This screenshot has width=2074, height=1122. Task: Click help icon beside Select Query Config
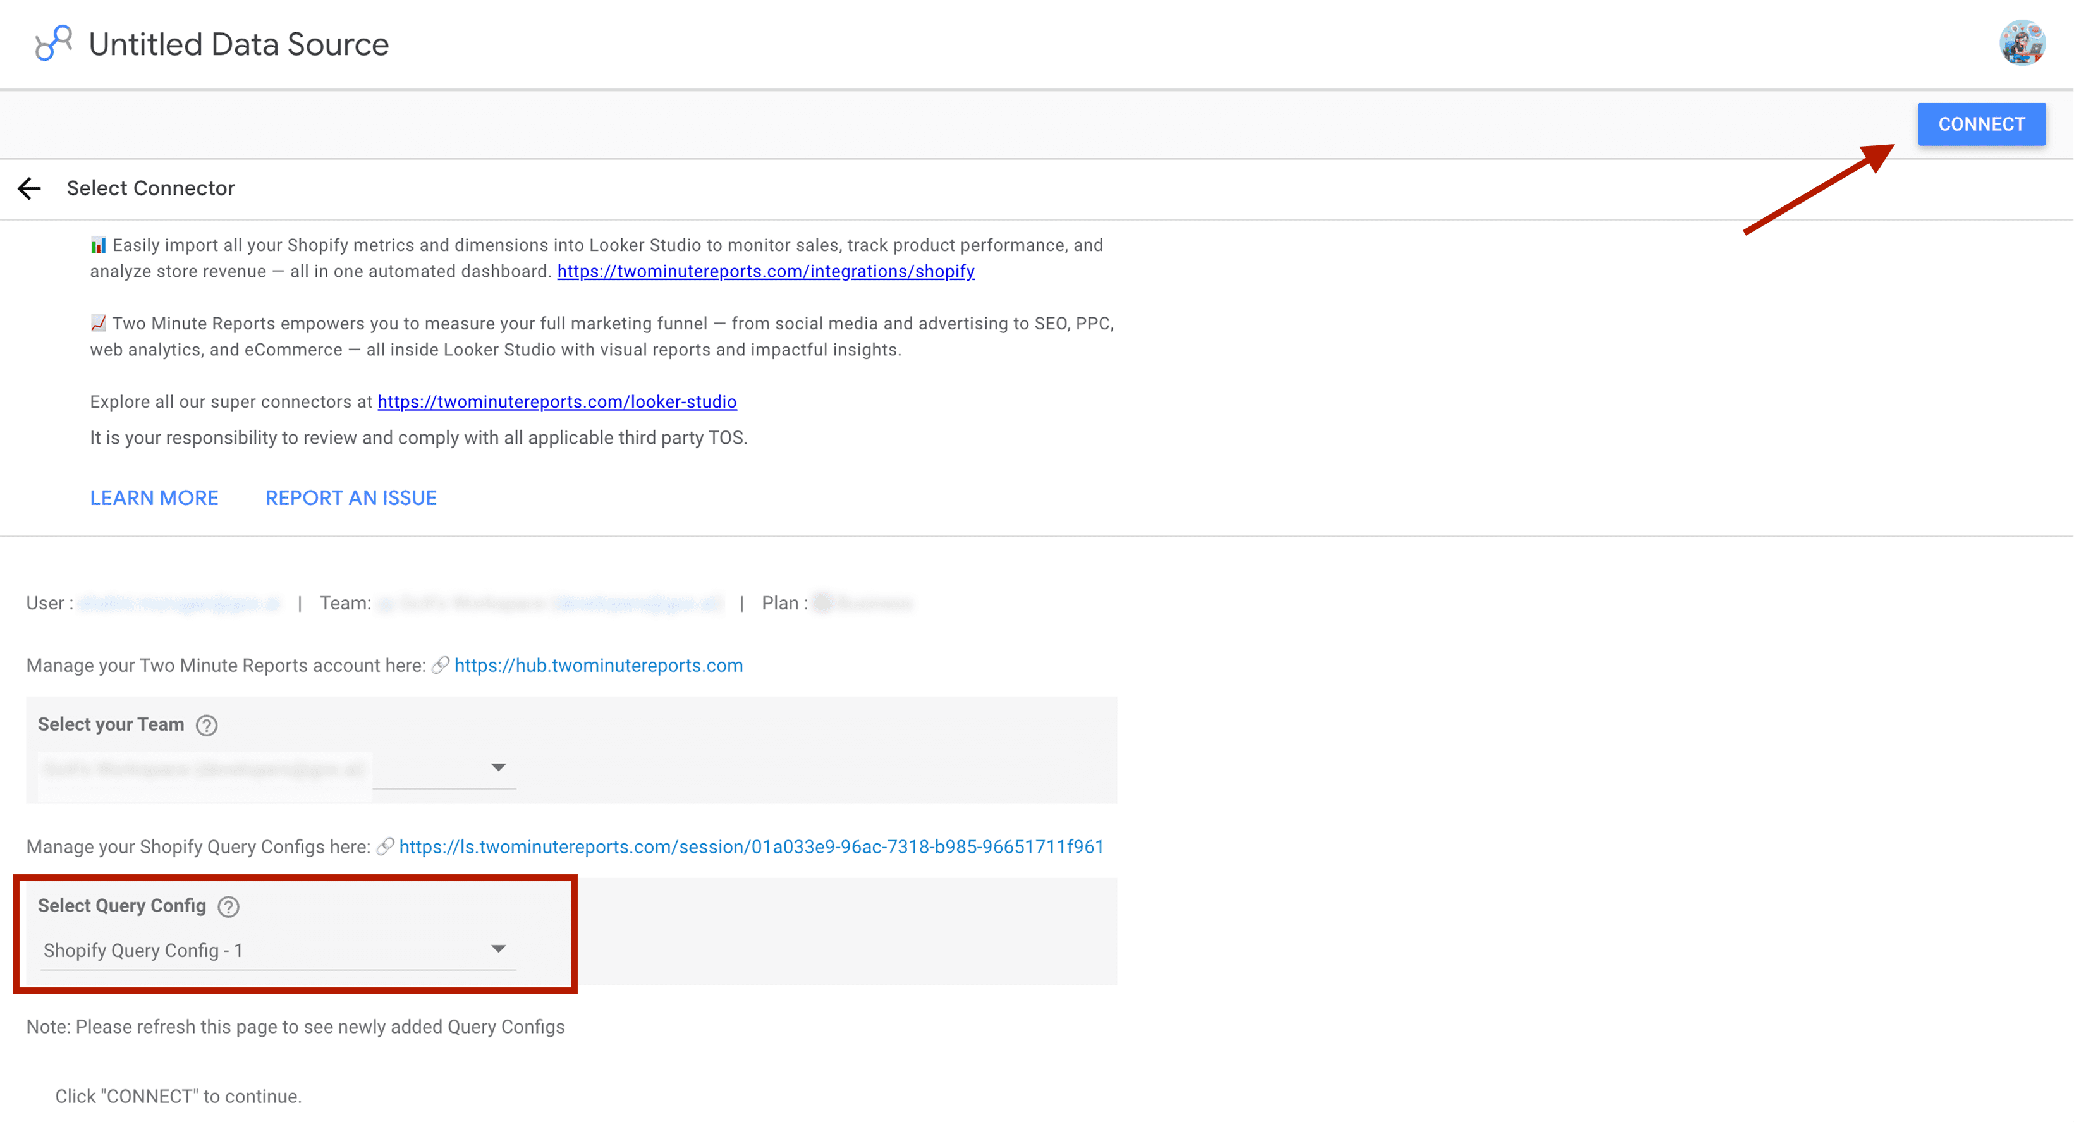(x=229, y=906)
